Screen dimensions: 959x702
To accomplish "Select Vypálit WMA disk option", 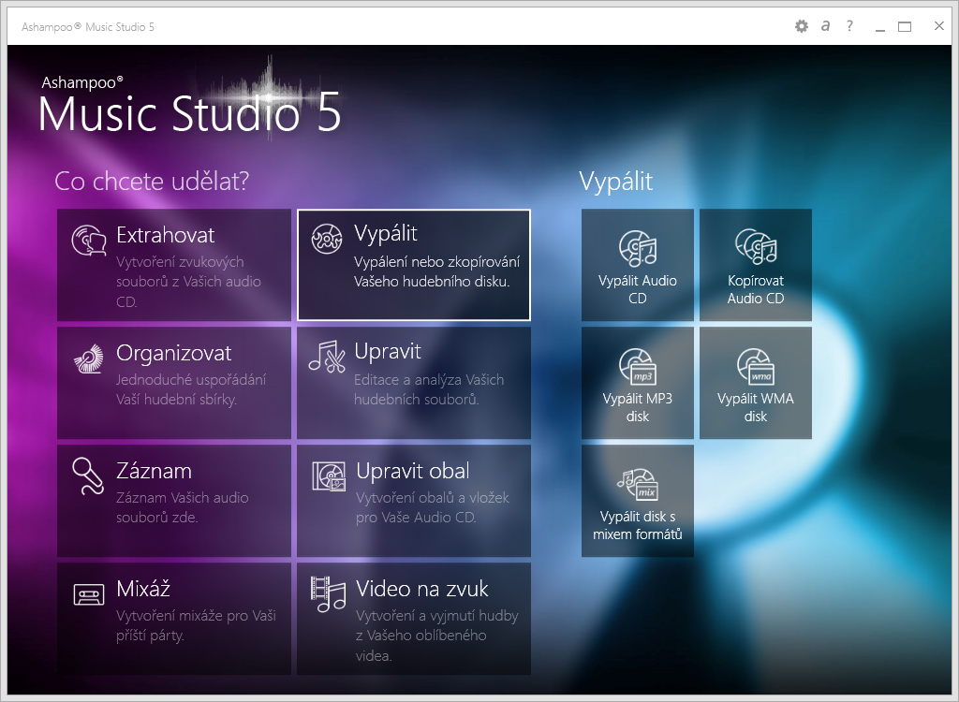I will pyautogui.click(x=756, y=383).
